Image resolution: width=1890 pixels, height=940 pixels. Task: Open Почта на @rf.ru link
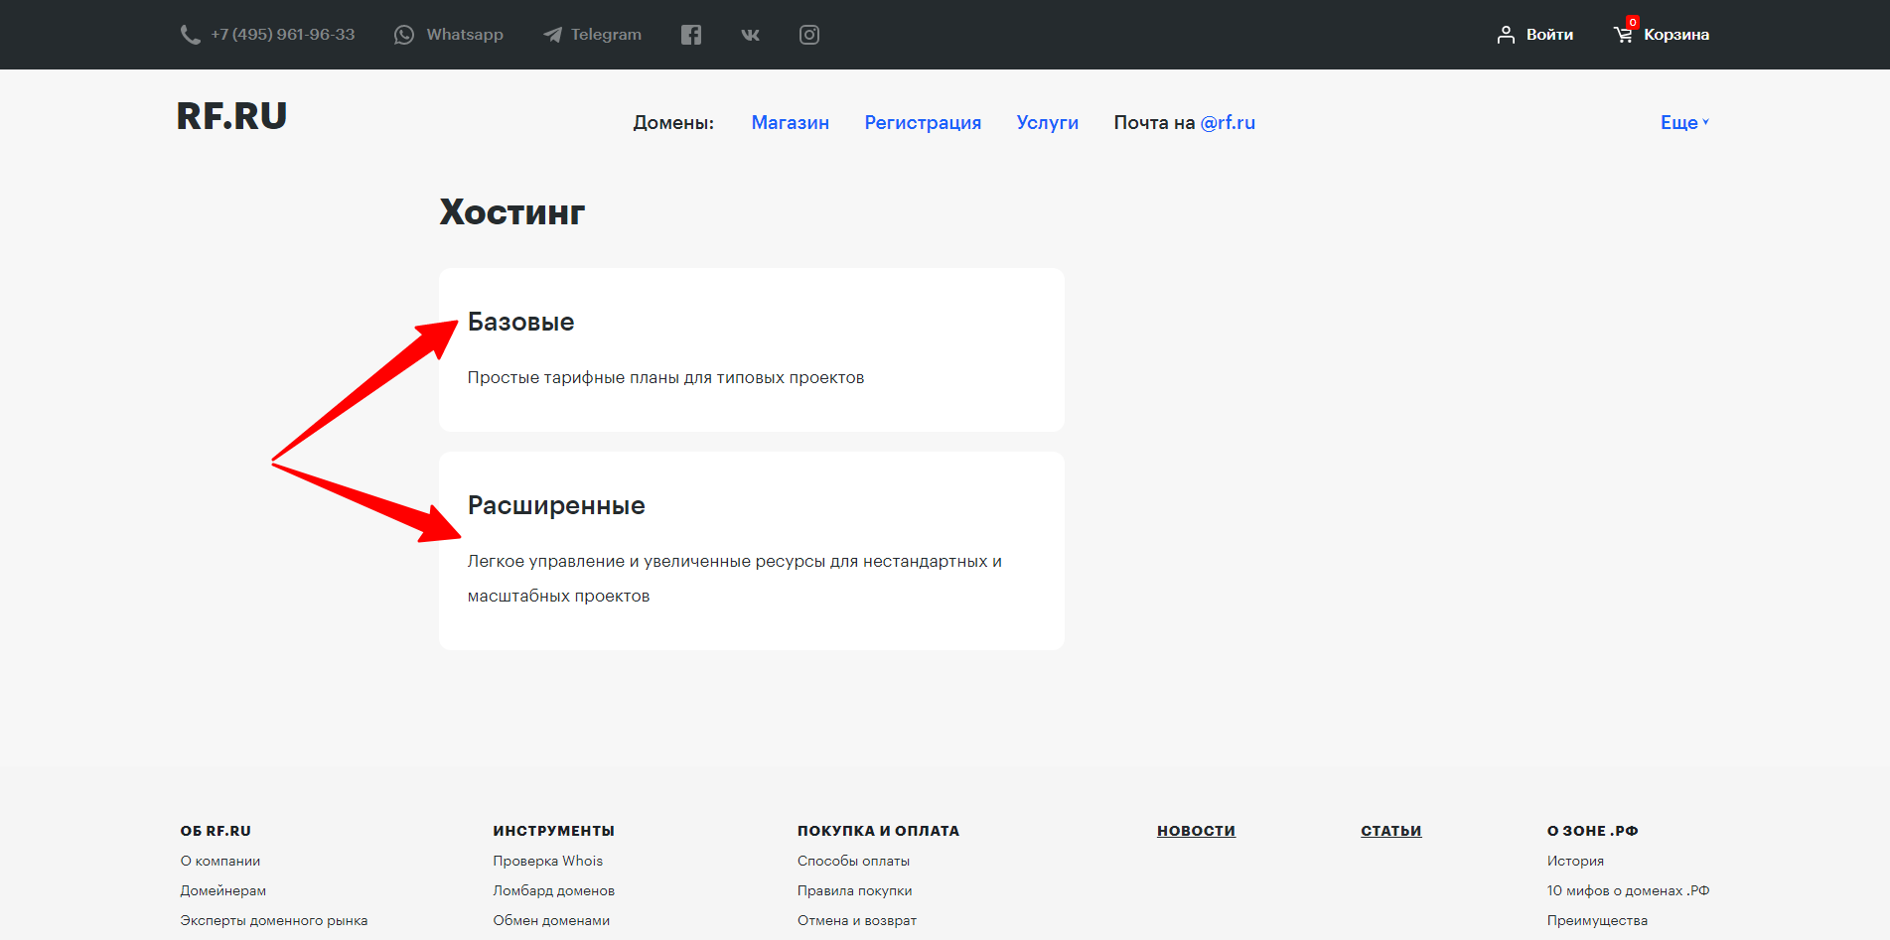(x=1184, y=122)
